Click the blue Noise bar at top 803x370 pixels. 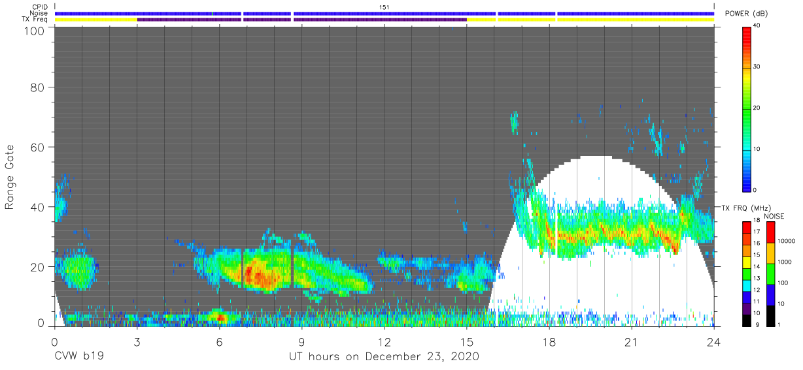pyautogui.click(x=384, y=13)
